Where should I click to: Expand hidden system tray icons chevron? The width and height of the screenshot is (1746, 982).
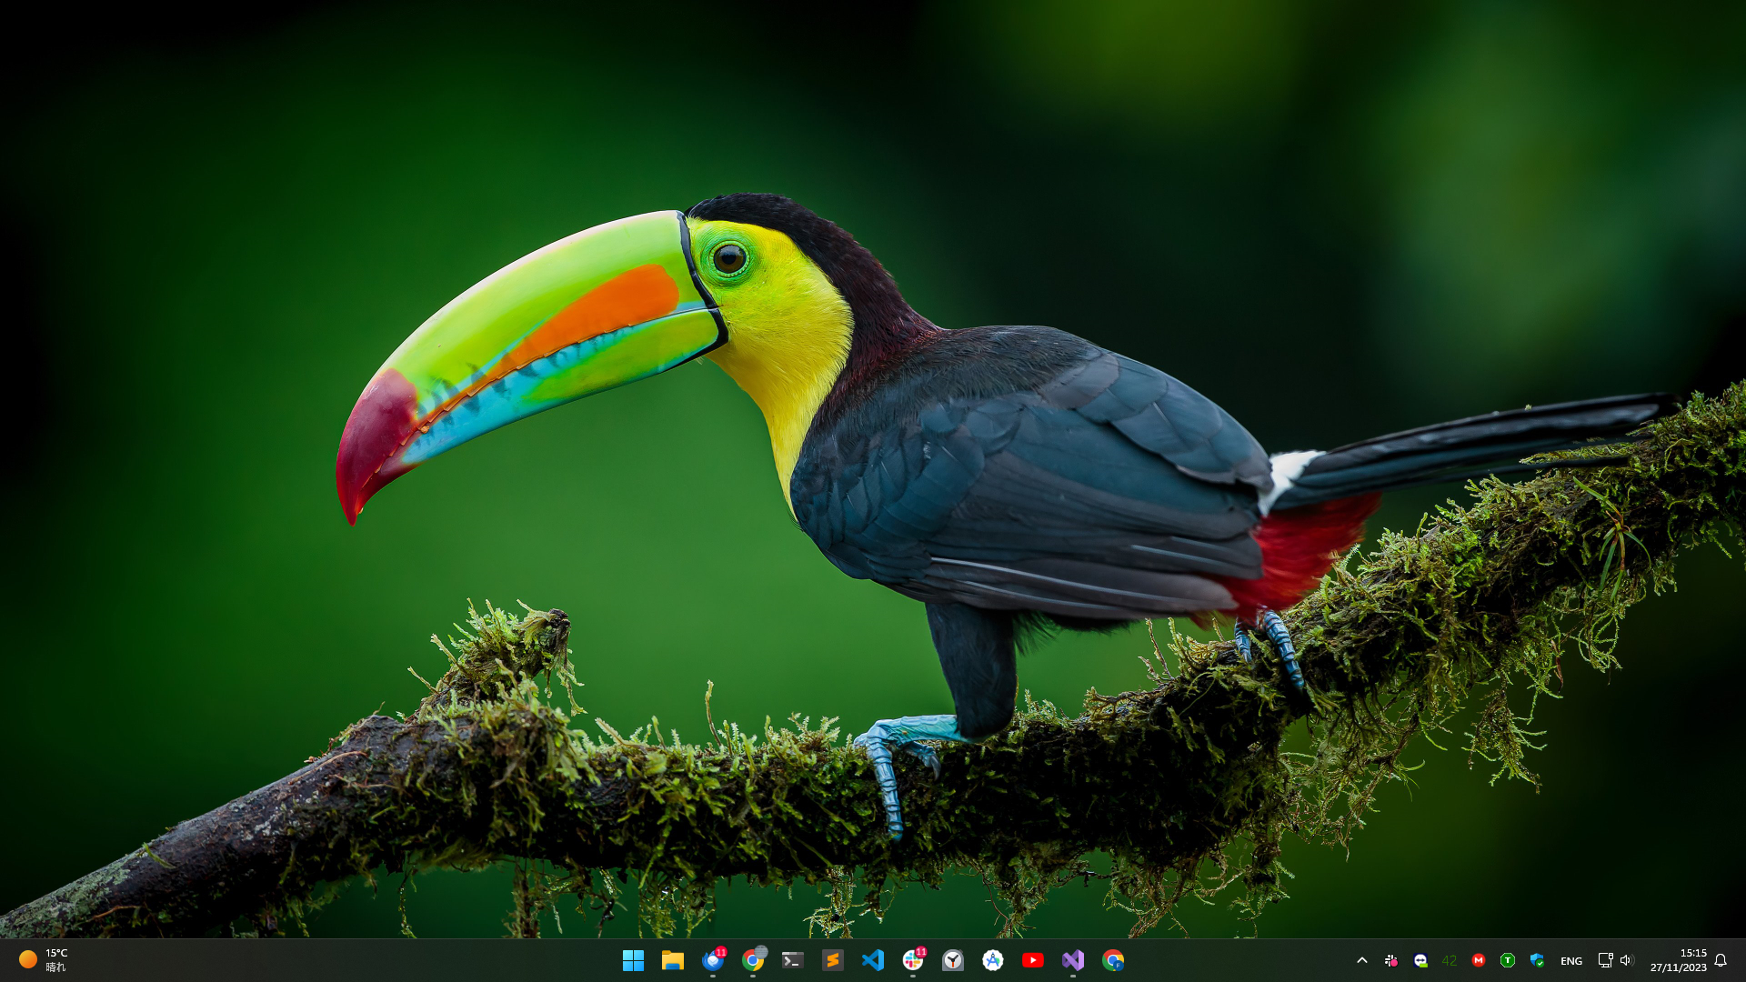tap(1362, 960)
